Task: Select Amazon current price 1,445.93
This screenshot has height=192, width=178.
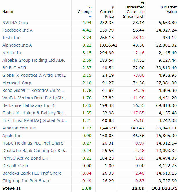Action: coord(108,128)
